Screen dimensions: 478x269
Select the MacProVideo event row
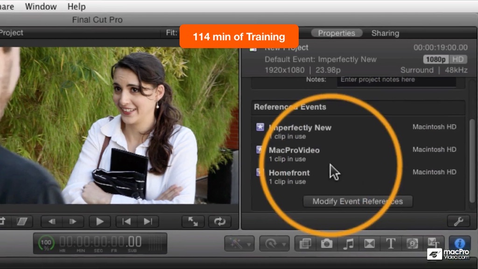pos(358,154)
